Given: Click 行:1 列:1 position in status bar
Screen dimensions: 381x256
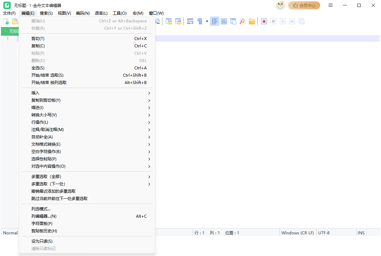Looking at the screenshot, I should click(x=217, y=233).
